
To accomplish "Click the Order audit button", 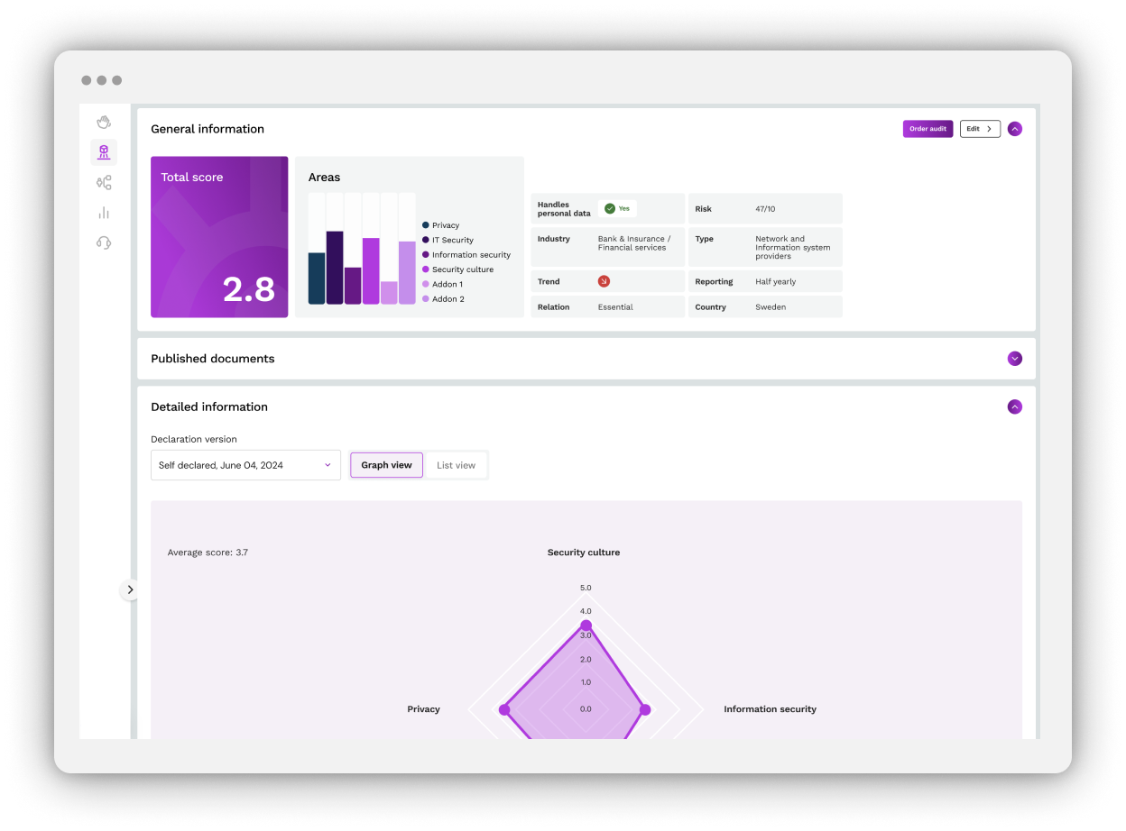I will click(x=928, y=128).
